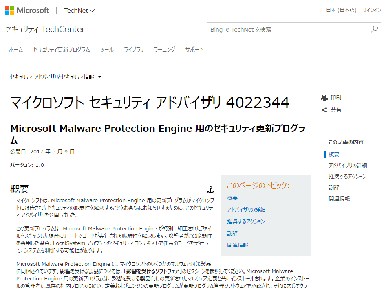386x289 pixels.
Task: Click the anchor icon beside 概要 heading
Action: point(211,189)
